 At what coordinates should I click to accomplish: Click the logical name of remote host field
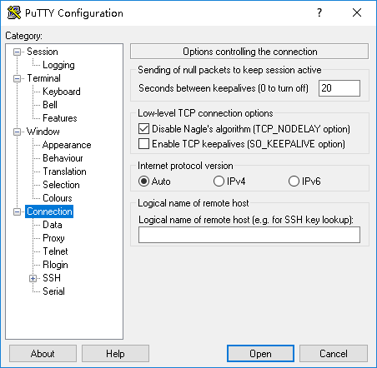(249, 235)
